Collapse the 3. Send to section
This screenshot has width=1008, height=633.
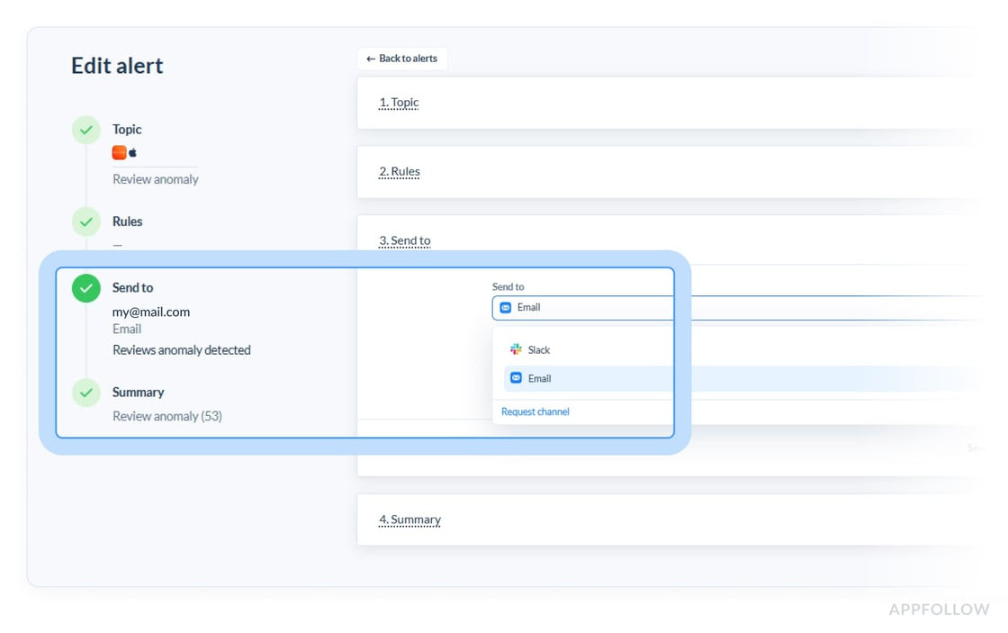(405, 241)
